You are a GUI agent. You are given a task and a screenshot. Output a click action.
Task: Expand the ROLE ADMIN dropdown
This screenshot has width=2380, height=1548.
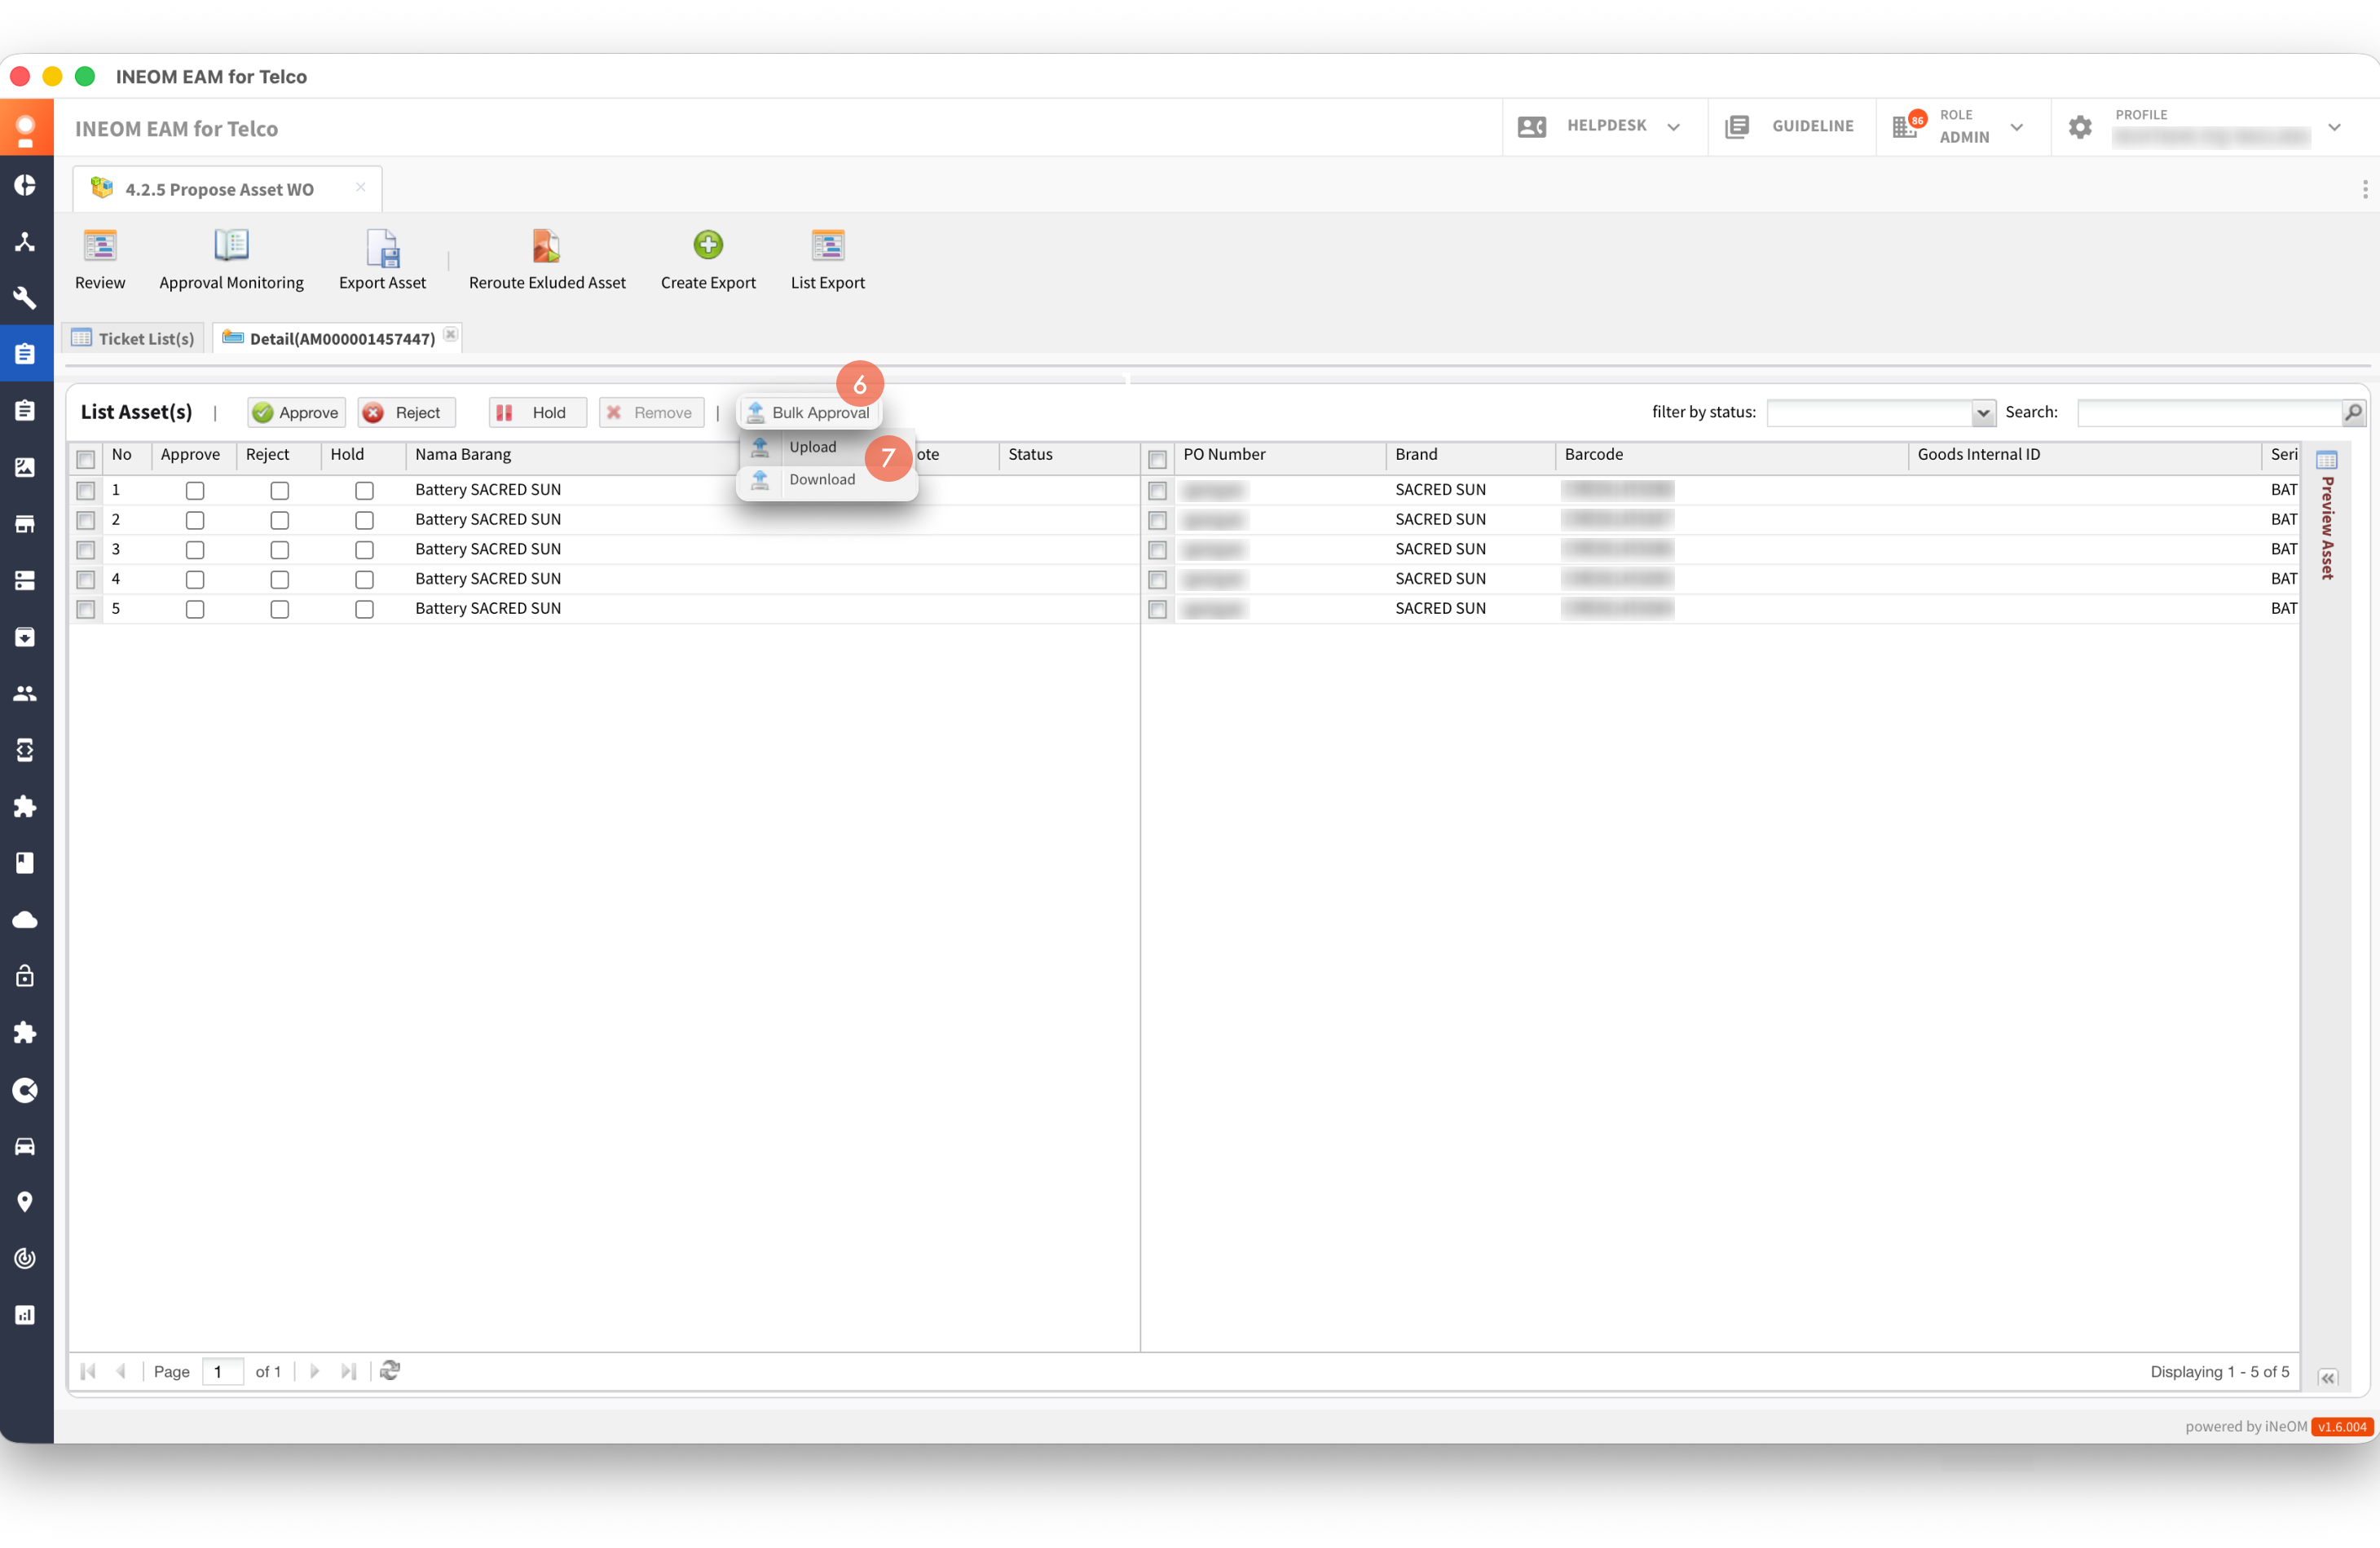click(x=2016, y=127)
